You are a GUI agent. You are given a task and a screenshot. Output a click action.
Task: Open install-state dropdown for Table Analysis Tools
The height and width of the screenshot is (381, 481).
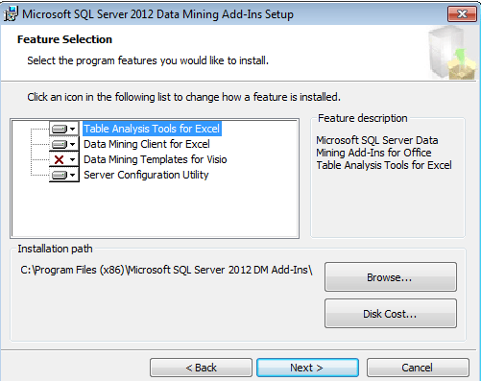pos(63,129)
